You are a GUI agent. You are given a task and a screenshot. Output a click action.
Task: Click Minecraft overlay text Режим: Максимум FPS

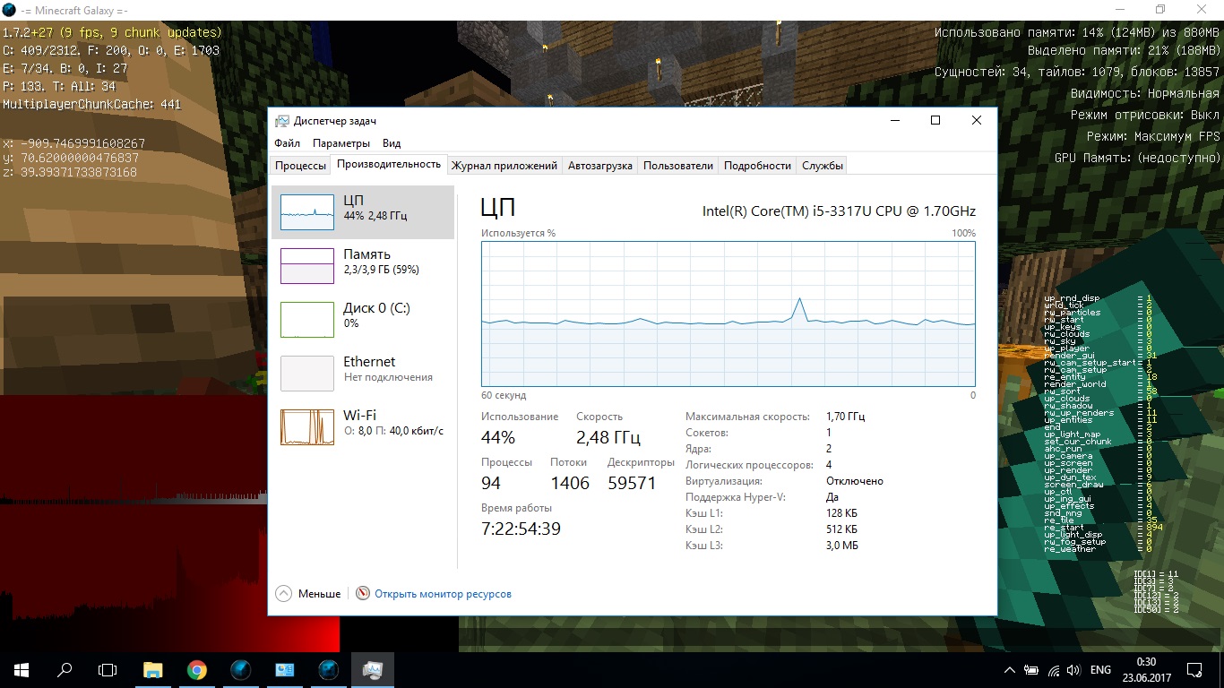coord(1152,137)
